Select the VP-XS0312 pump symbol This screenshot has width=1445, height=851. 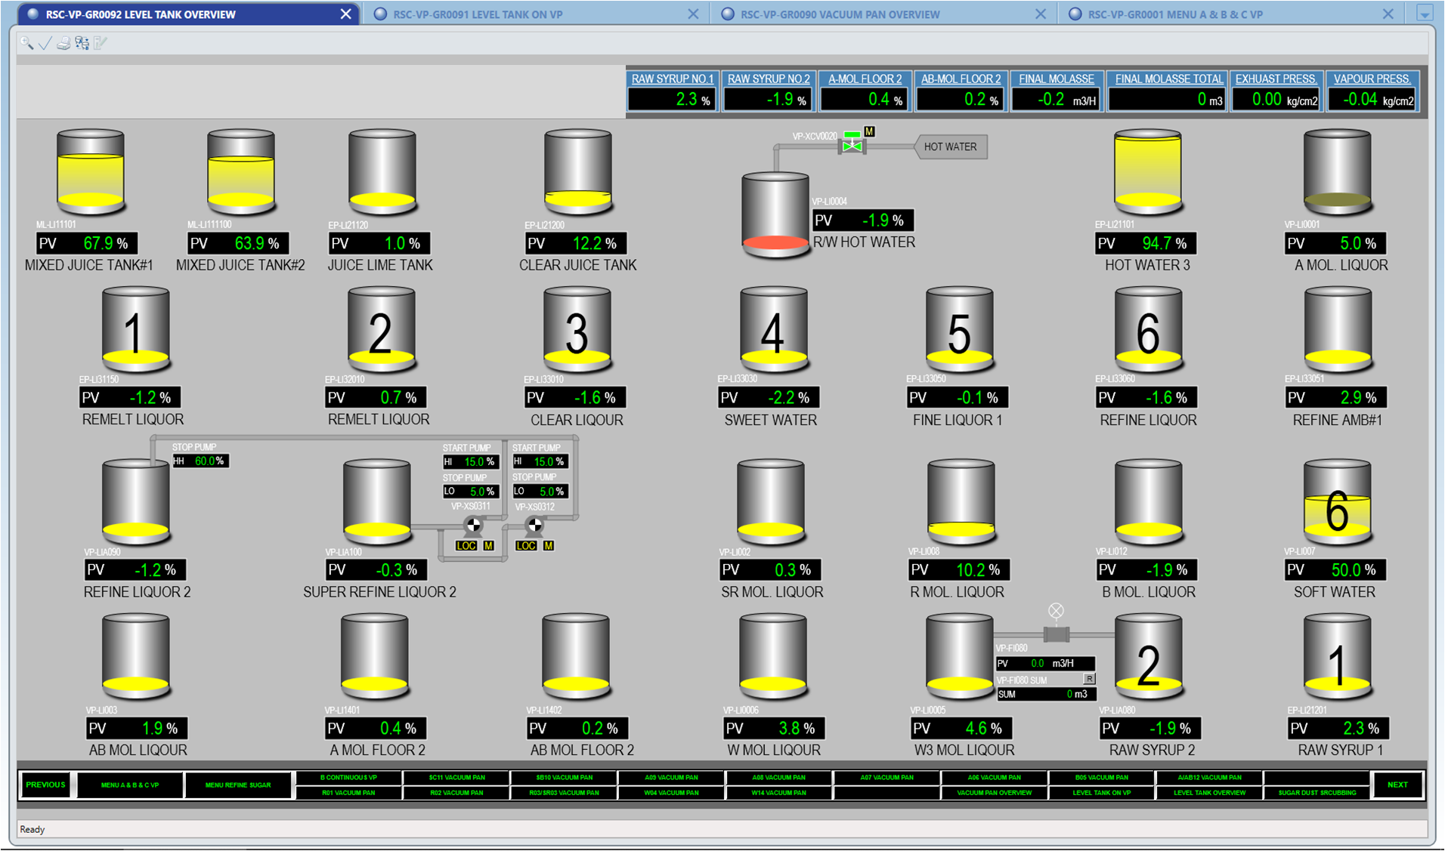pos(534,525)
